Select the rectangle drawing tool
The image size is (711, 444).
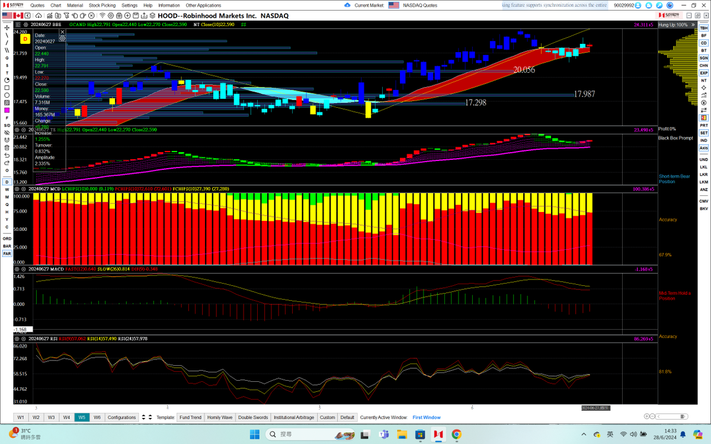[x=7, y=88]
